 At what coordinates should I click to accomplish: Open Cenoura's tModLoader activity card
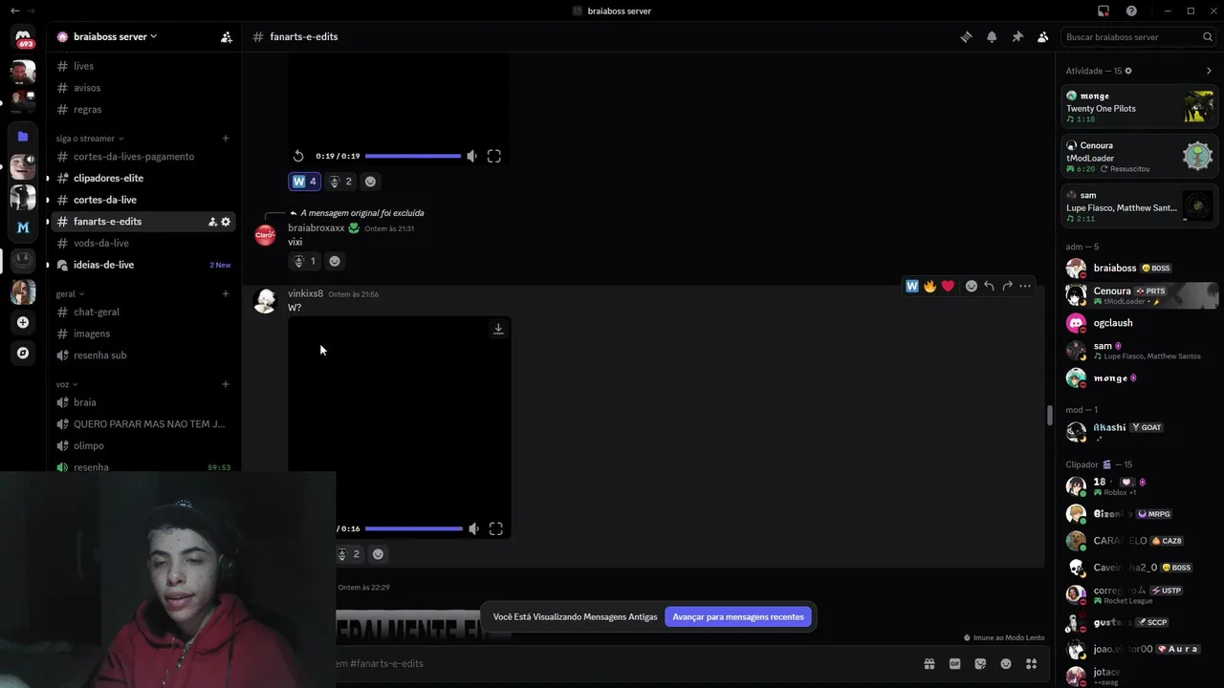[1139, 157]
